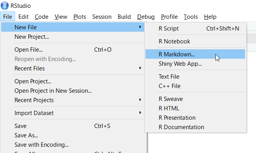Create a new R Notebook

[x=195, y=41]
